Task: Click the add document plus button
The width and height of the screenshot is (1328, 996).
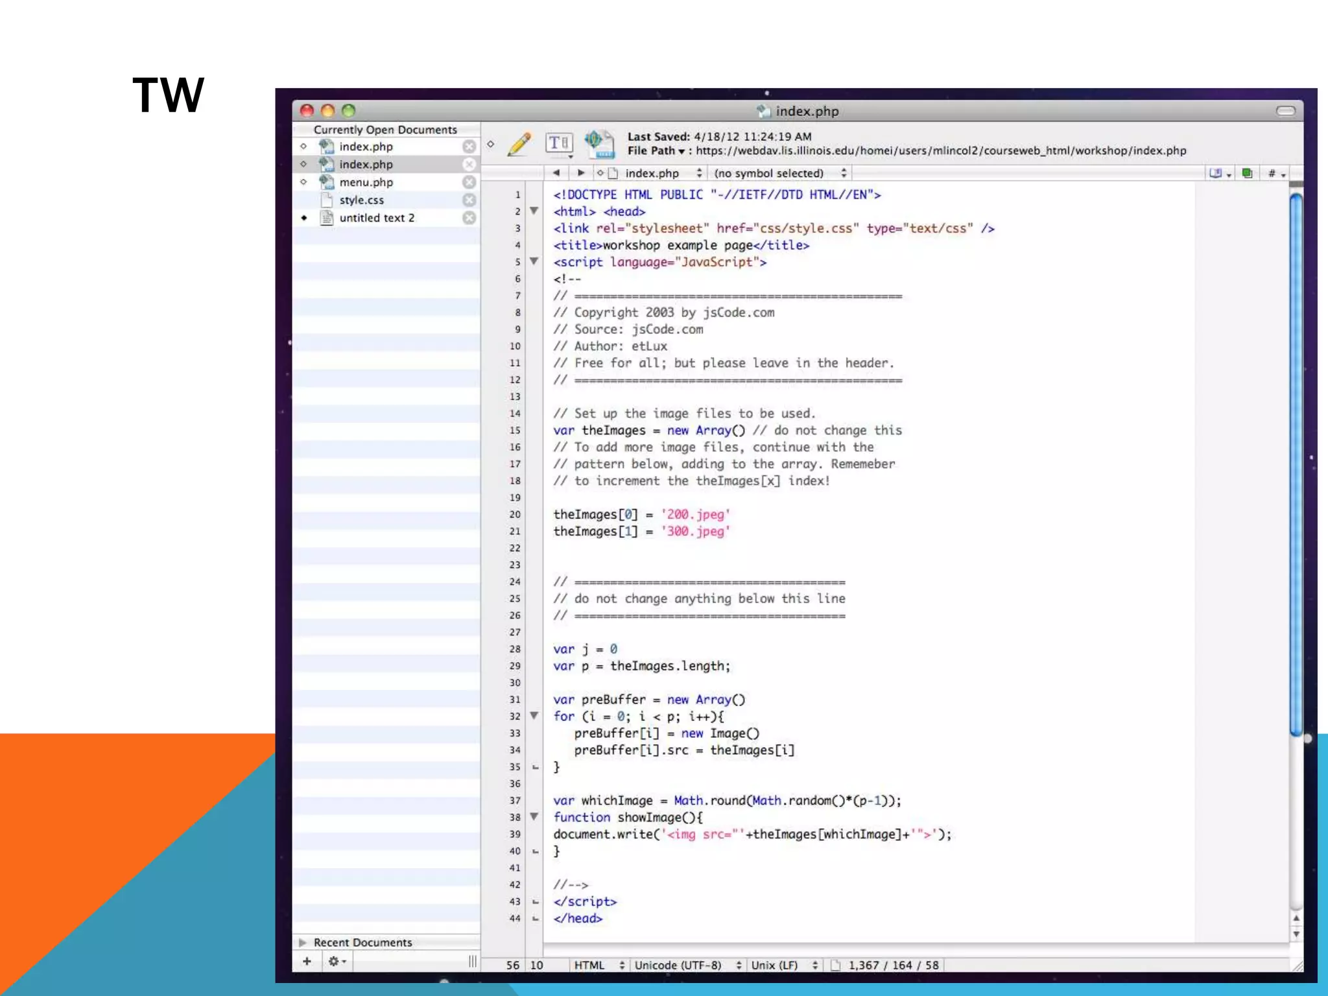Action: (307, 961)
